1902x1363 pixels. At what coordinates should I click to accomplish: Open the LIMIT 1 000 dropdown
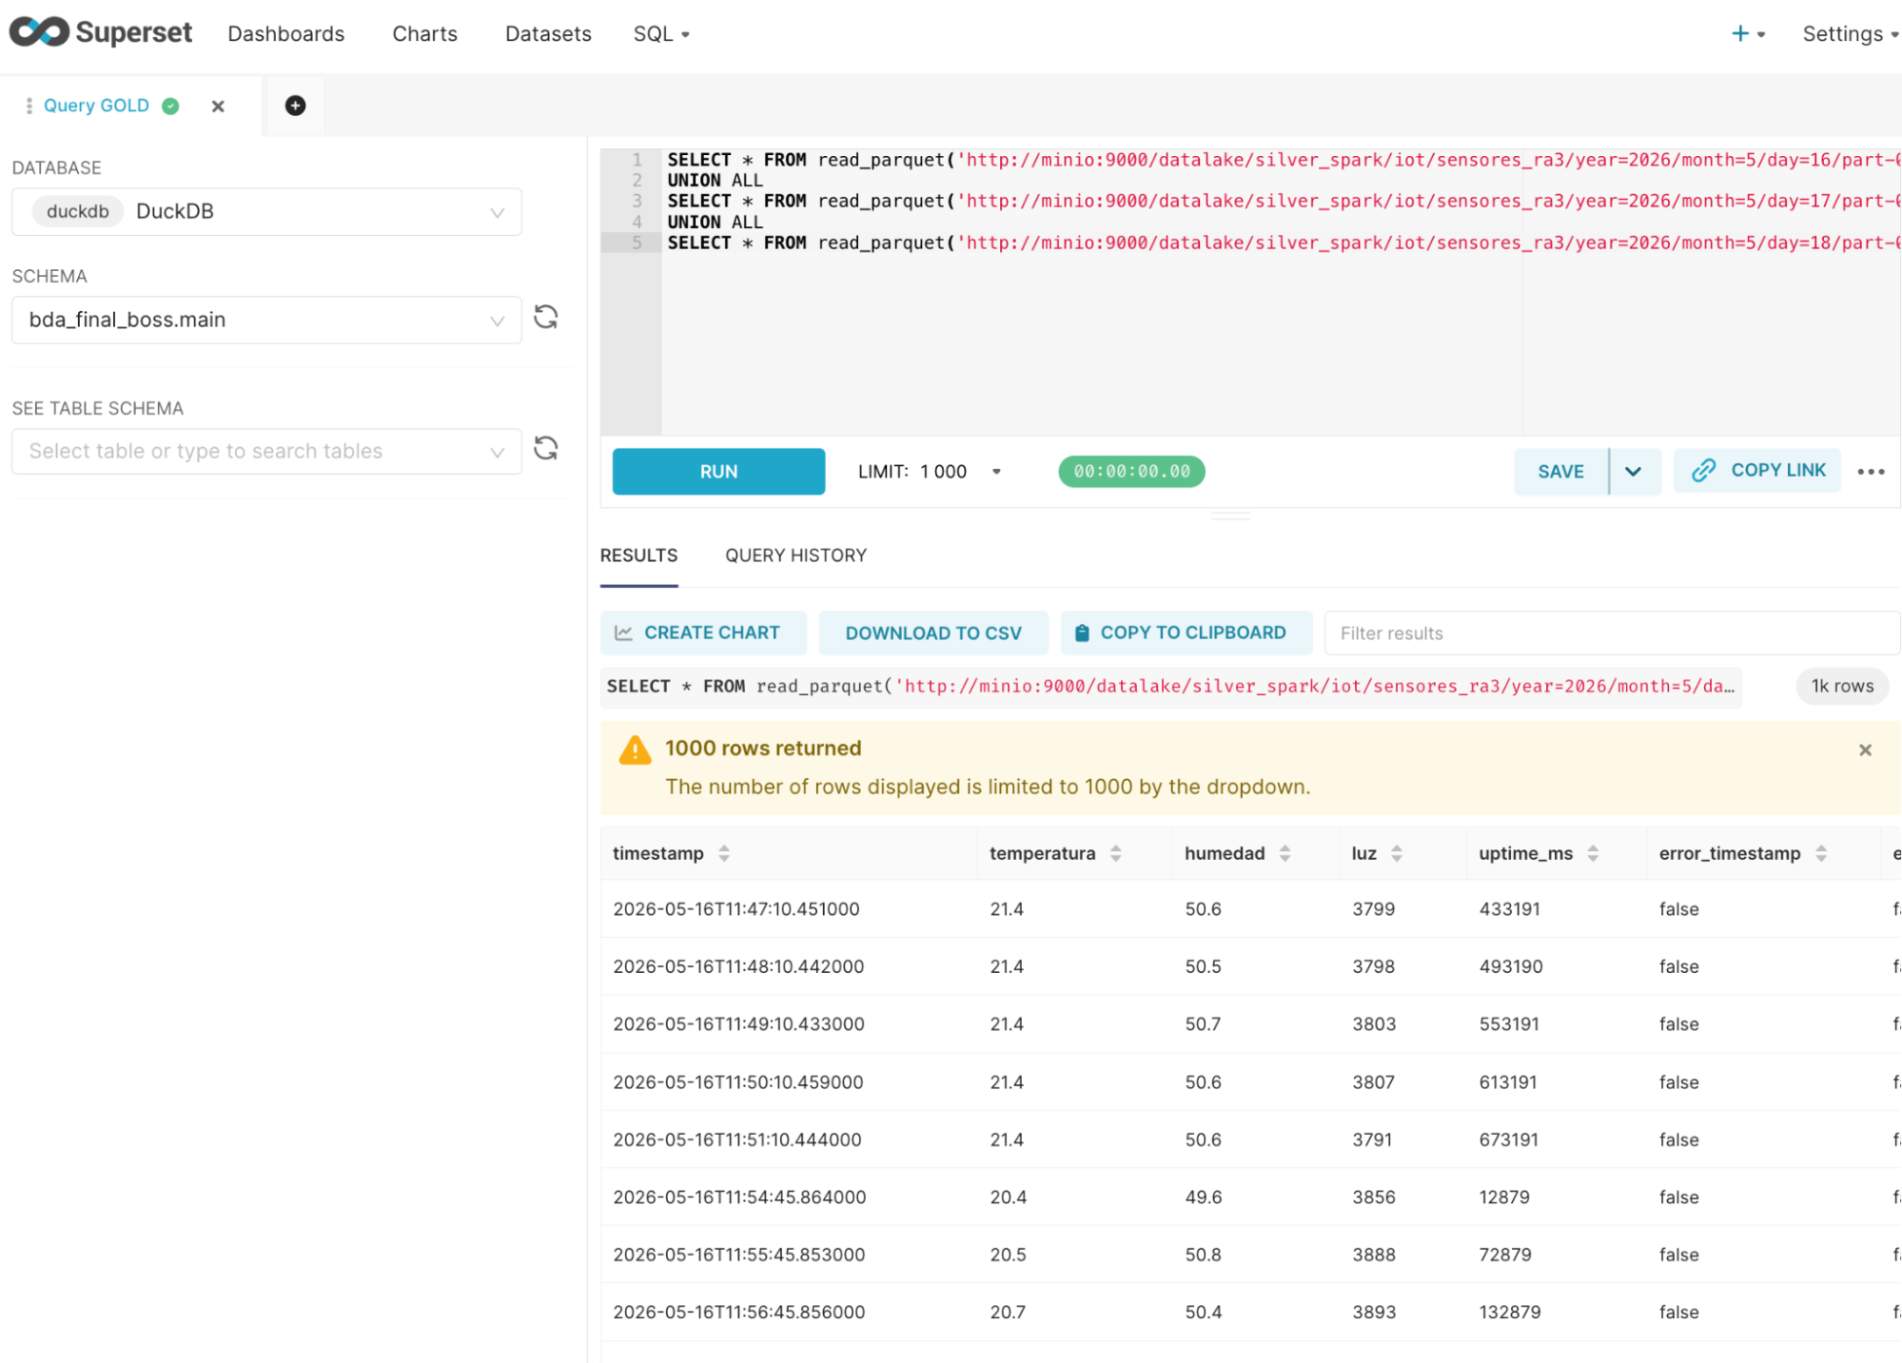click(930, 472)
